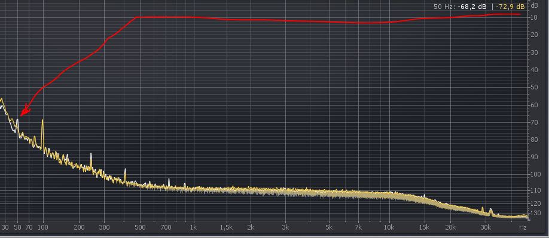Image resolution: width=549 pixels, height=238 pixels.
Task: Click the yellow -72,9 dB readout value
Action: tap(511, 7)
